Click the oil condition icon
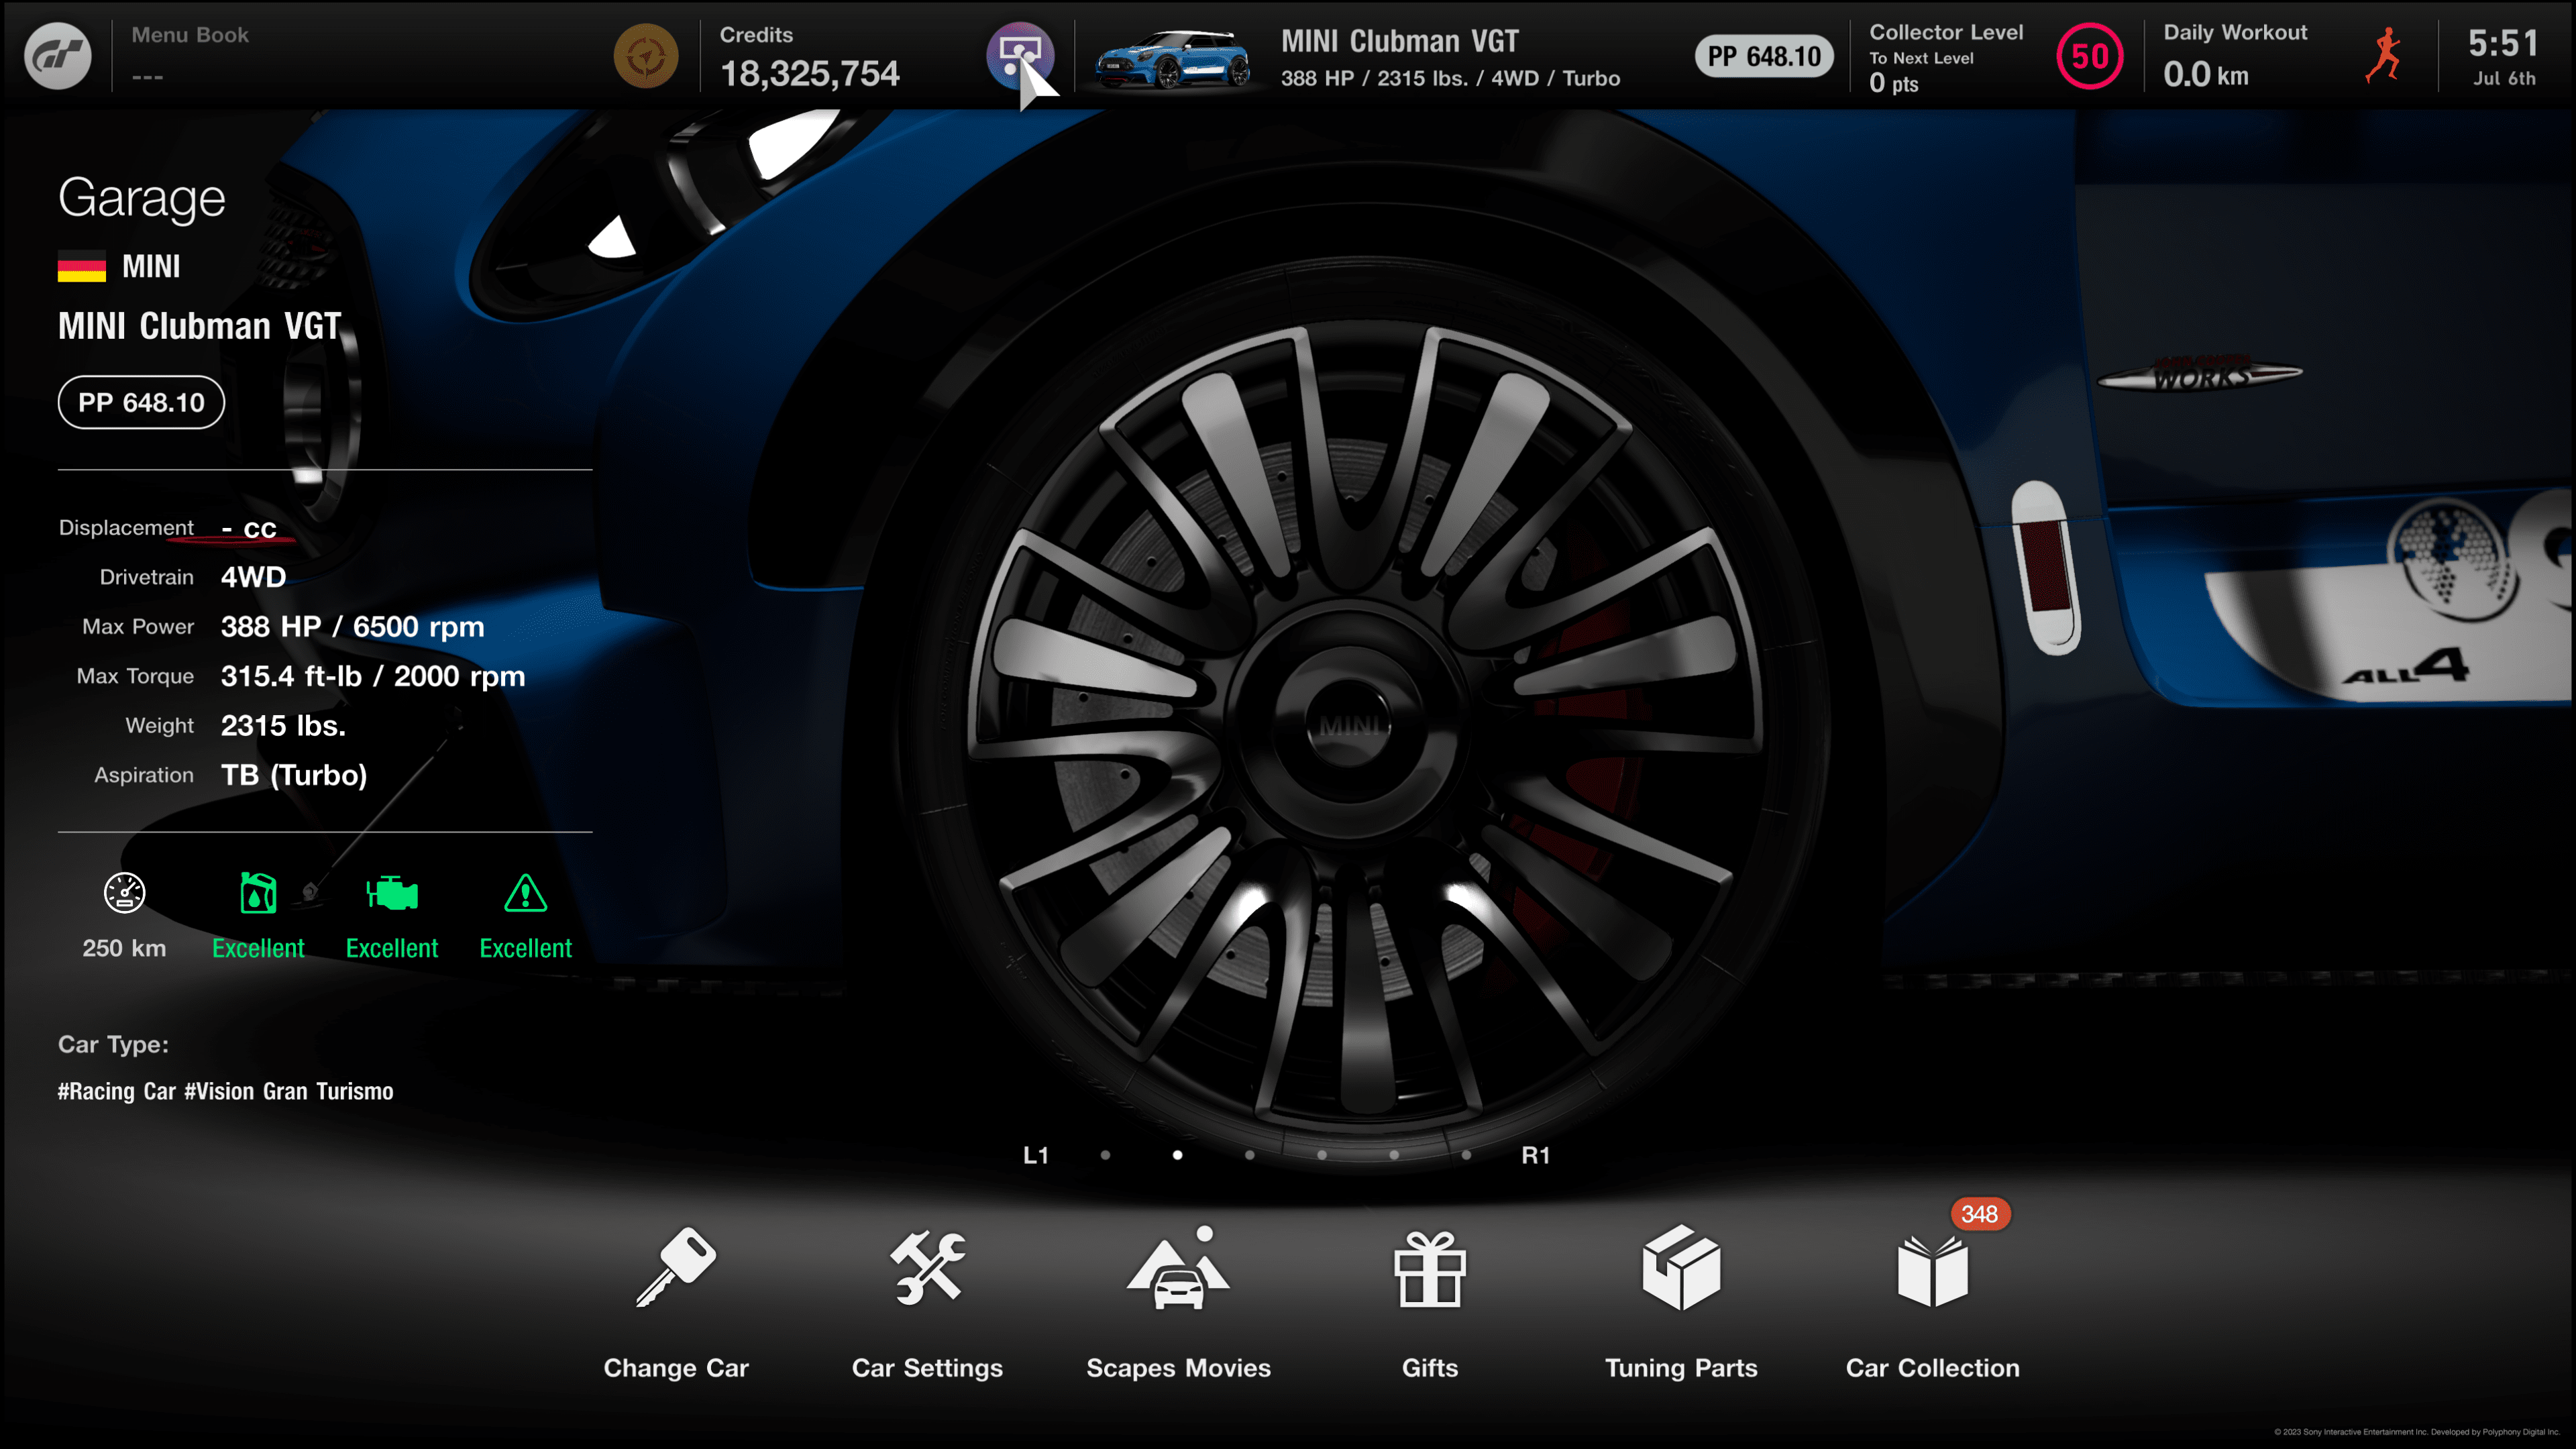 [x=258, y=893]
